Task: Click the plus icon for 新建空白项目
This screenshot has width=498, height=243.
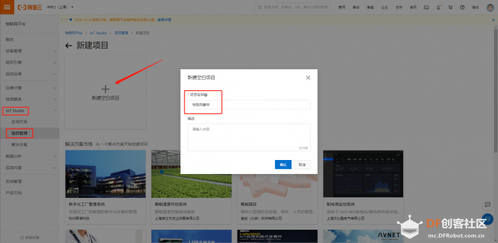Action: click(x=106, y=89)
